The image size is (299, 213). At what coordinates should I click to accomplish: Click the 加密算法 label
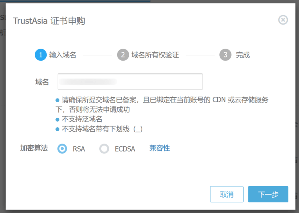34,148
